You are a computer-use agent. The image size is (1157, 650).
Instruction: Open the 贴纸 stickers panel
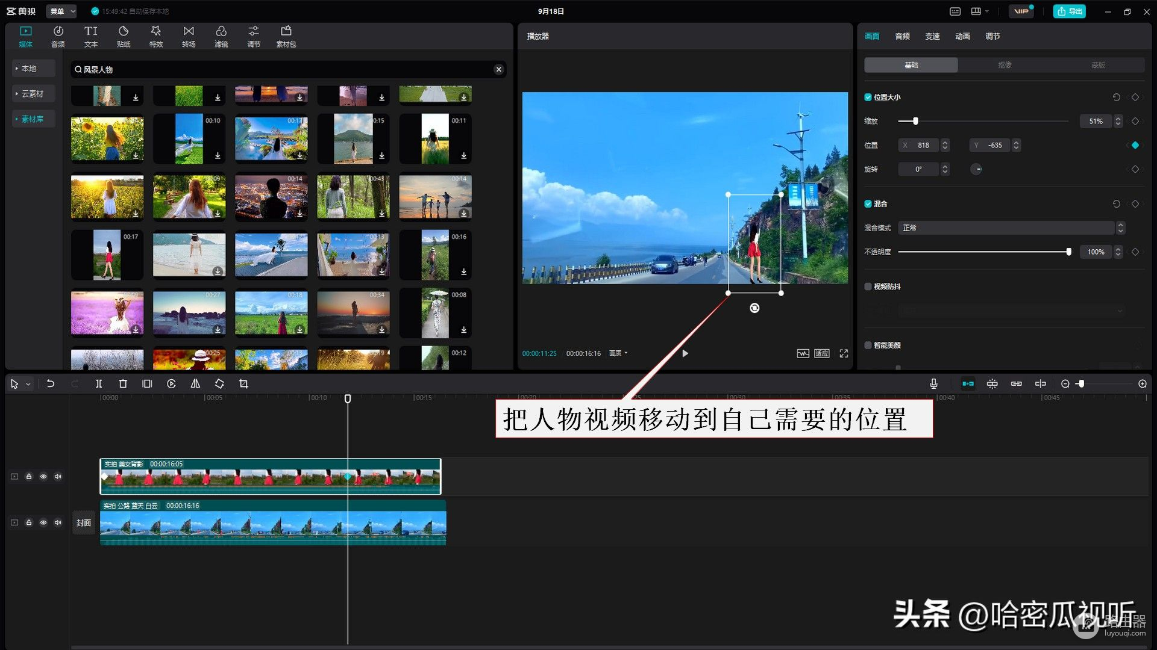click(x=124, y=36)
